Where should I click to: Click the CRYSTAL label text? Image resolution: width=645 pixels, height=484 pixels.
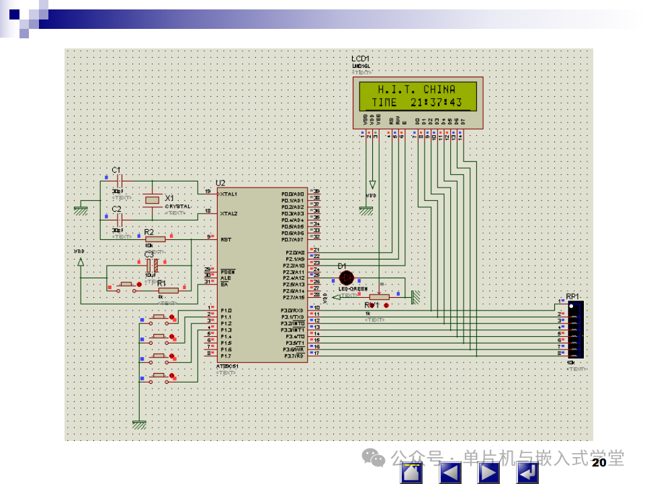pyautogui.click(x=177, y=206)
